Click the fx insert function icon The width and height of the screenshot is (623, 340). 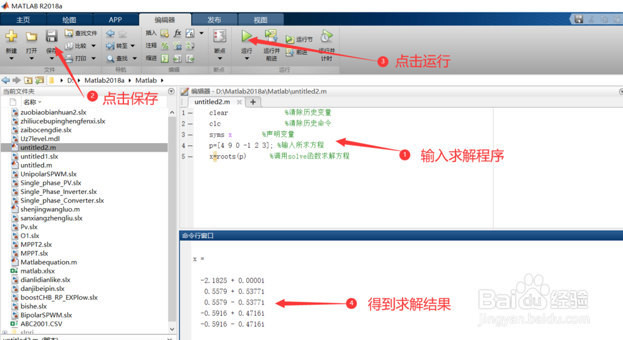pos(177,34)
